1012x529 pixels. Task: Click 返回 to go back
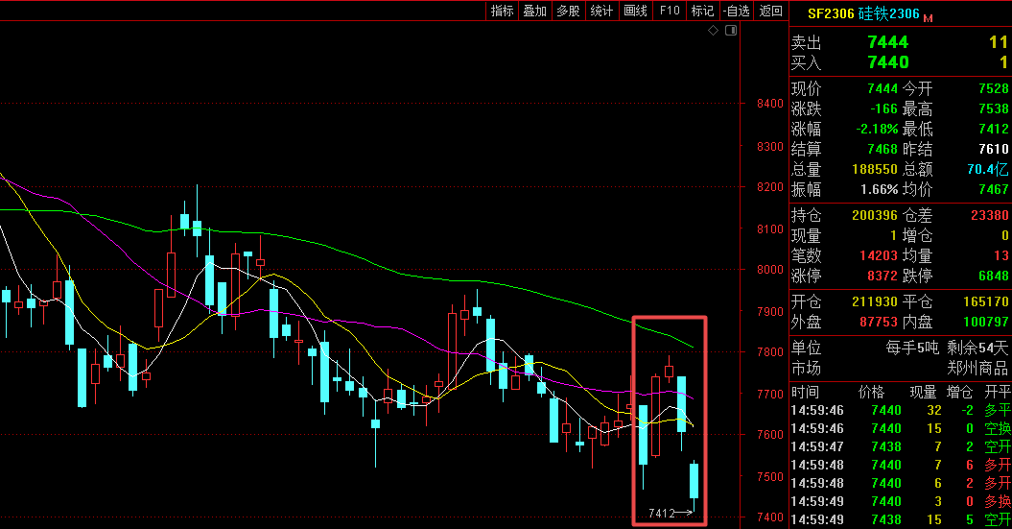[x=770, y=11]
